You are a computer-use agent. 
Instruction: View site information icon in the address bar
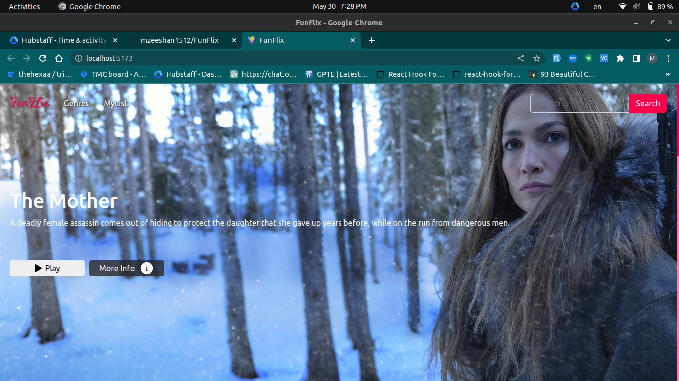[x=78, y=58]
